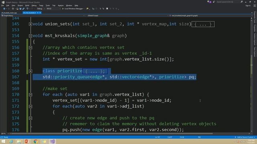Click the Open File folder icon
Screen dimensions: 257x144
pos(17,9)
